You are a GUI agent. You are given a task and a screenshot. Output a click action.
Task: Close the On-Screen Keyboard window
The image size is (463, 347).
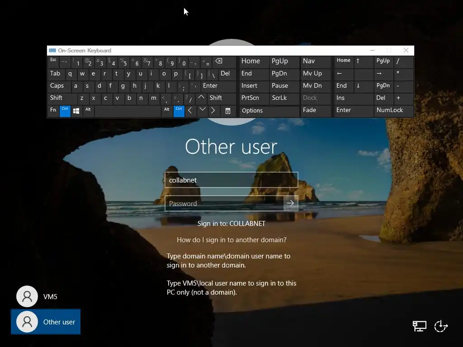(x=406, y=51)
